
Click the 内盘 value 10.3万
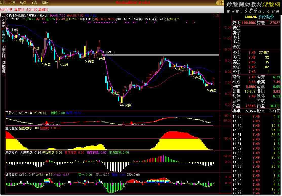click(x=275, y=106)
